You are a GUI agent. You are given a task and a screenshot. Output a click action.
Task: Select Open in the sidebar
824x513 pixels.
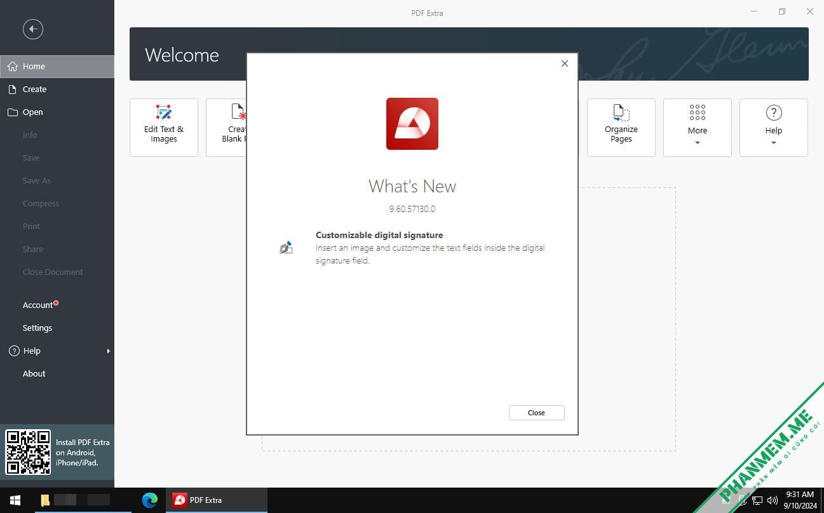[57, 112]
